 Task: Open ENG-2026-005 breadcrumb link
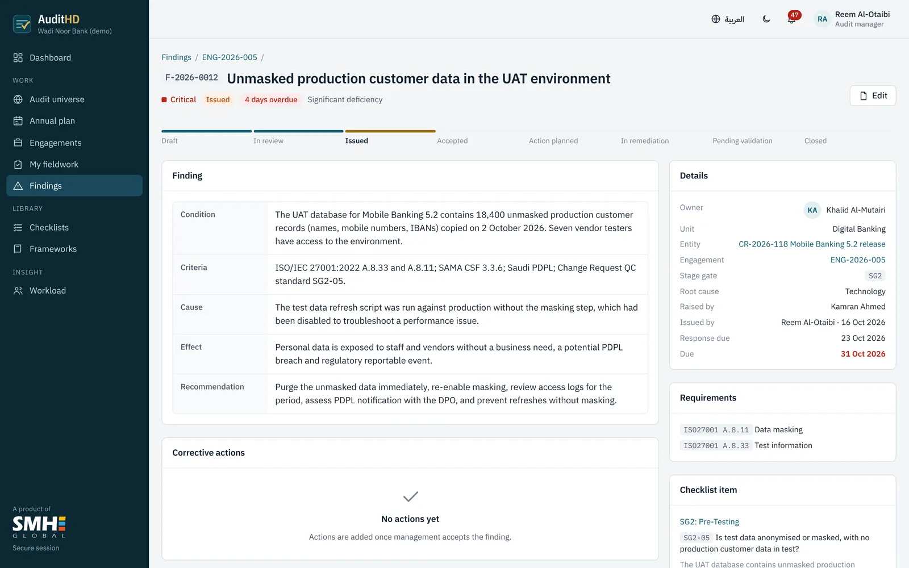pos(230,57)
